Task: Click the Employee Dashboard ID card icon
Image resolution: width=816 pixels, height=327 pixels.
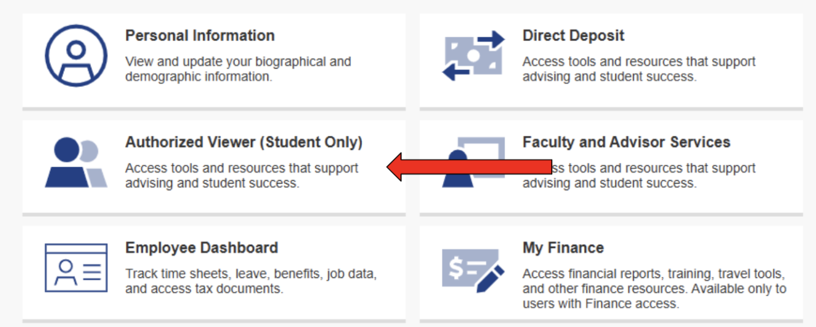Action: pyautogui.click(x=76, y=268)
